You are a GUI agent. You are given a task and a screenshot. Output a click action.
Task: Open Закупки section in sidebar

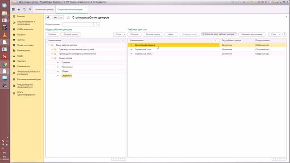pyautogui.click(x=21, y=40)
